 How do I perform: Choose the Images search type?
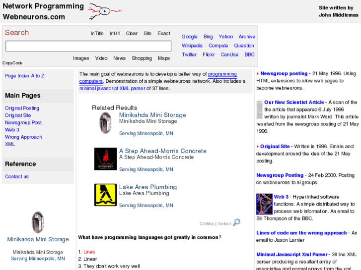[x=81, y=58]
